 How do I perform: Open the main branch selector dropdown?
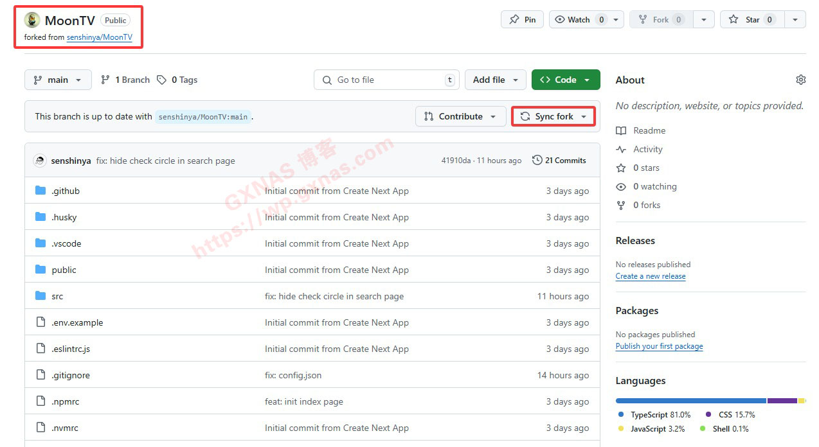pyautogui.click(x=58, y=80)
